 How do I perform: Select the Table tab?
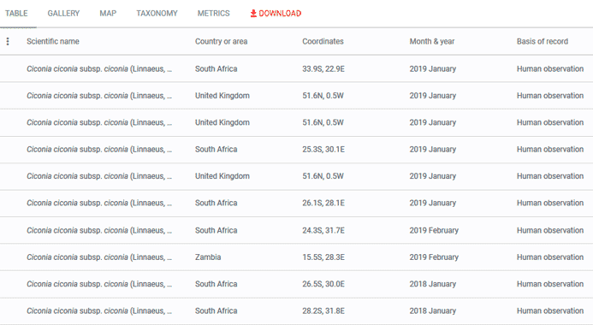click(x=16, y=14)
